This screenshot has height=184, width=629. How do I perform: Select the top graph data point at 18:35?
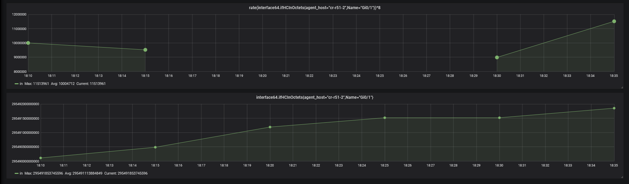click(x=614, y=21)
